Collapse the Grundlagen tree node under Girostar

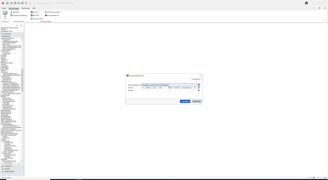[1, 141]
